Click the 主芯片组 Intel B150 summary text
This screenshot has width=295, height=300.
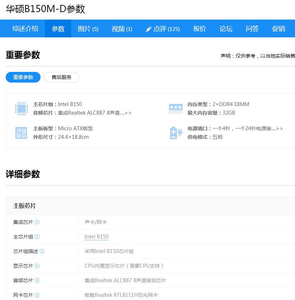tap(57, 104)
